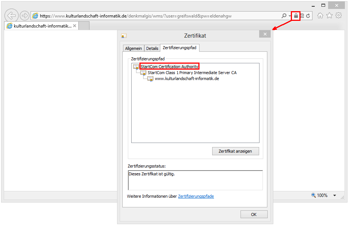Click the security lock icon in address bar

(x=296, y=15)
